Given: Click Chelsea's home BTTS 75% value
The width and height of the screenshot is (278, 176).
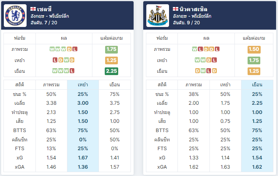Looking at the screenshot, I should (83, 131).
